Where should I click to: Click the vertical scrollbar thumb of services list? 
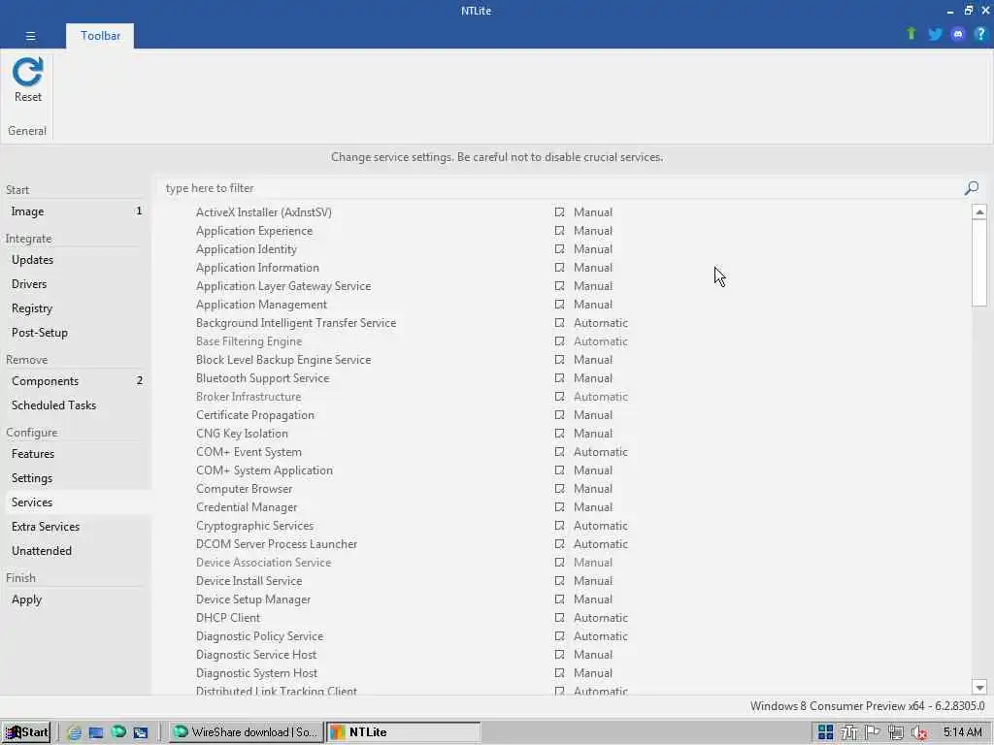[979, 264]
